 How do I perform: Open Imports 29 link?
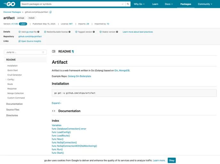pyautogui.click(x=88, y=24)
